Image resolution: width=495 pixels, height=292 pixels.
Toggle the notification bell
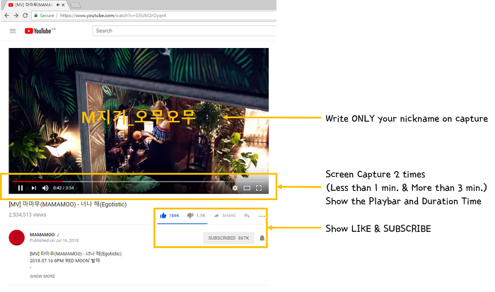[x=262, y=238]
